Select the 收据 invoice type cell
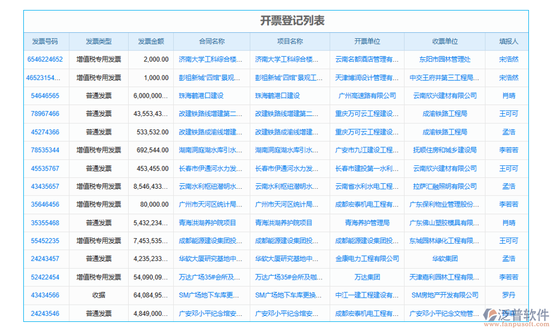The image size is (555, 333). [x=98, y=295]
